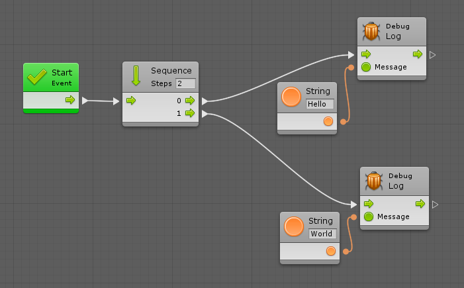Viewport: 464px width, 288px height.
Task: Click the Start Event output arrow port
Action: pyautogui.click(x=70, y=101)
